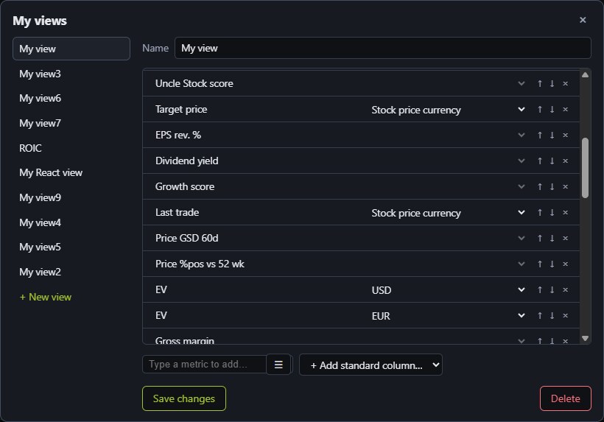
Task: Move Price %pos vs 52 wk down
Action: 552,264
